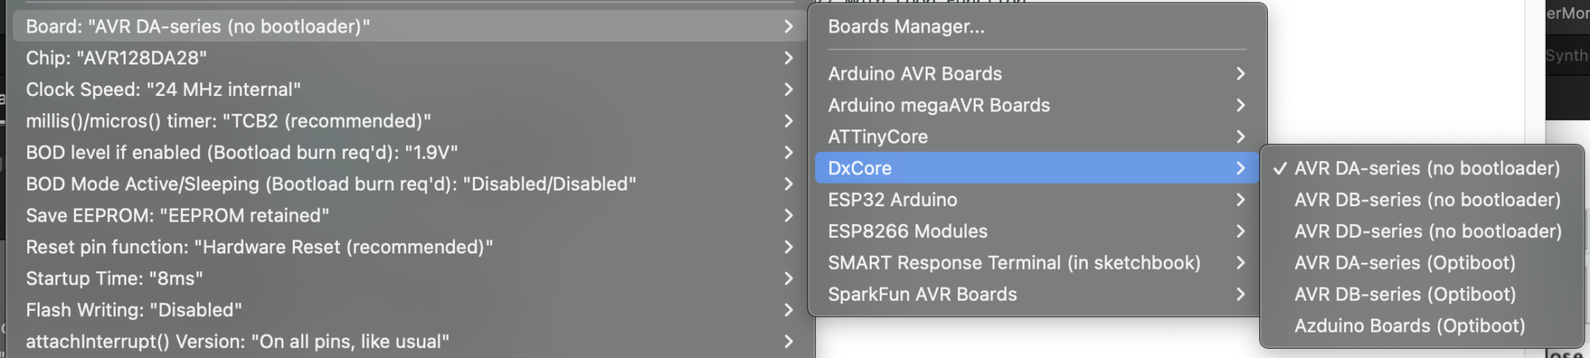
Task: Select AVR DB-series (Optiboot) board
Action: [x=1404, y=294]
